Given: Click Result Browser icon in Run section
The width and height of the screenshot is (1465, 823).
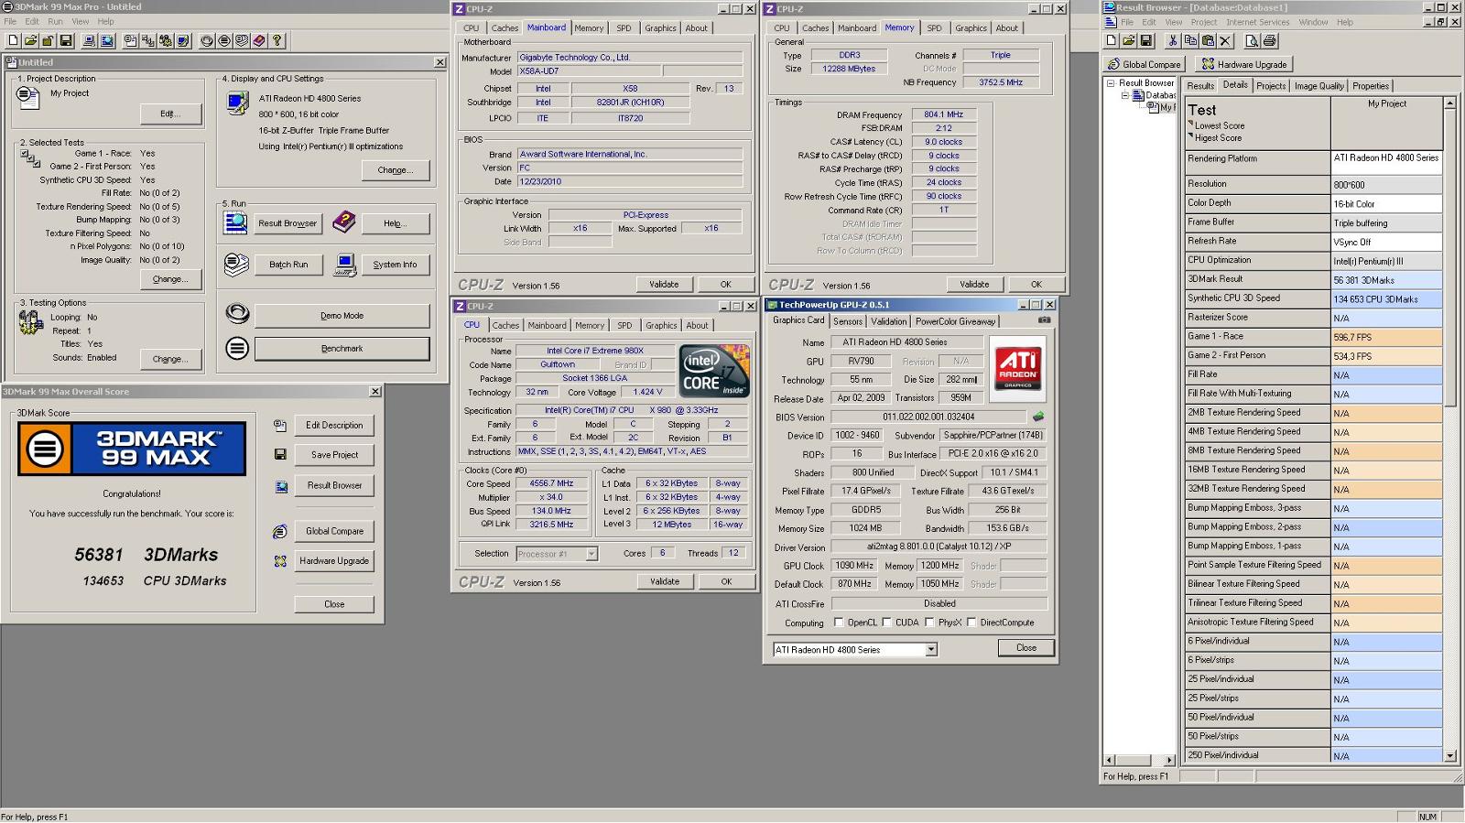Looking at the screenshot, I should [235, 222].
